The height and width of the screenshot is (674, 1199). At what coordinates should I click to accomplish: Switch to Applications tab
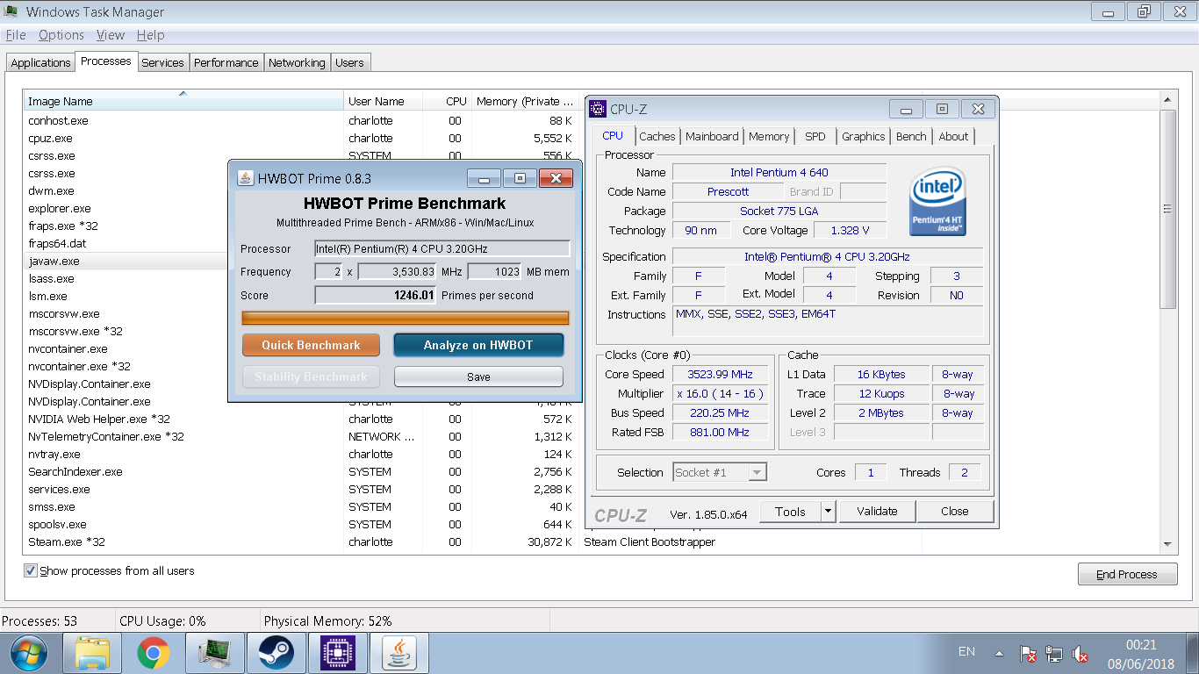click(x=40, y=62)
